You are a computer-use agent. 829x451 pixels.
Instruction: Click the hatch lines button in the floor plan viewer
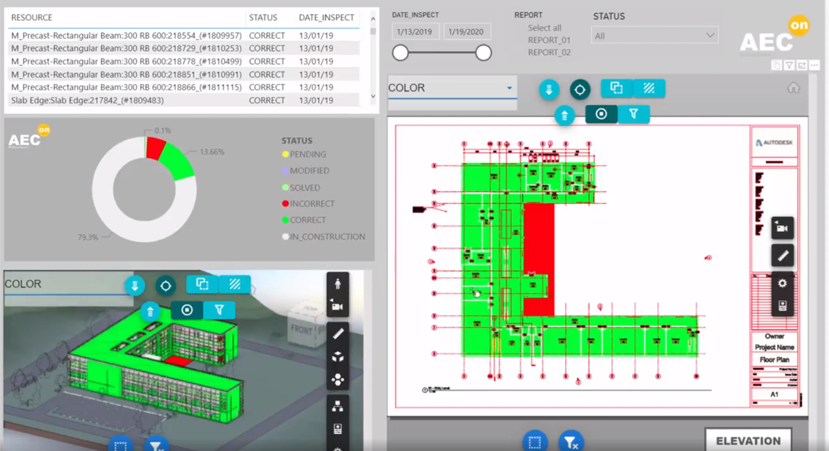coord(649,88)
